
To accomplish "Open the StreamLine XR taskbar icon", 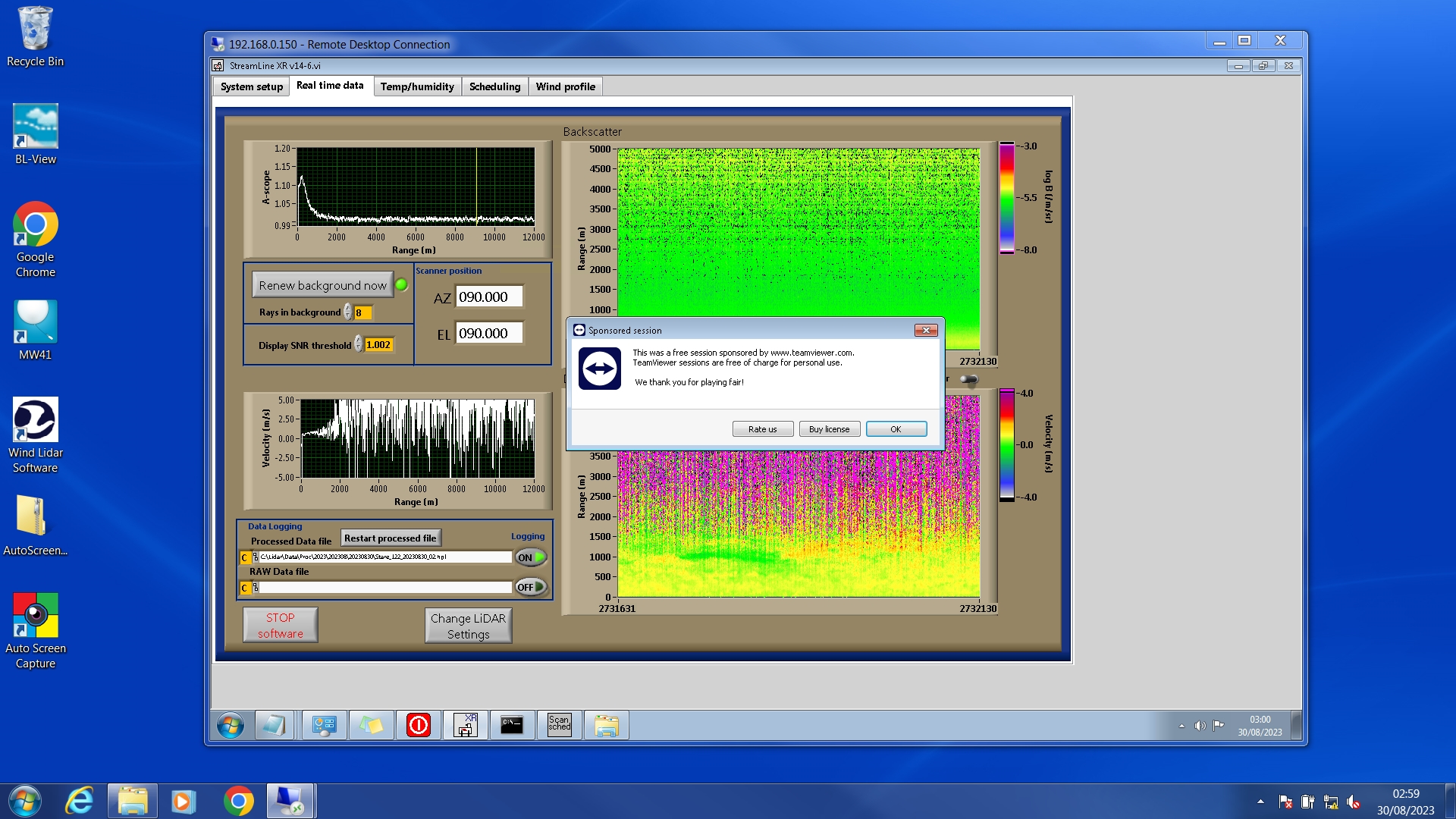I will [465, 725].
